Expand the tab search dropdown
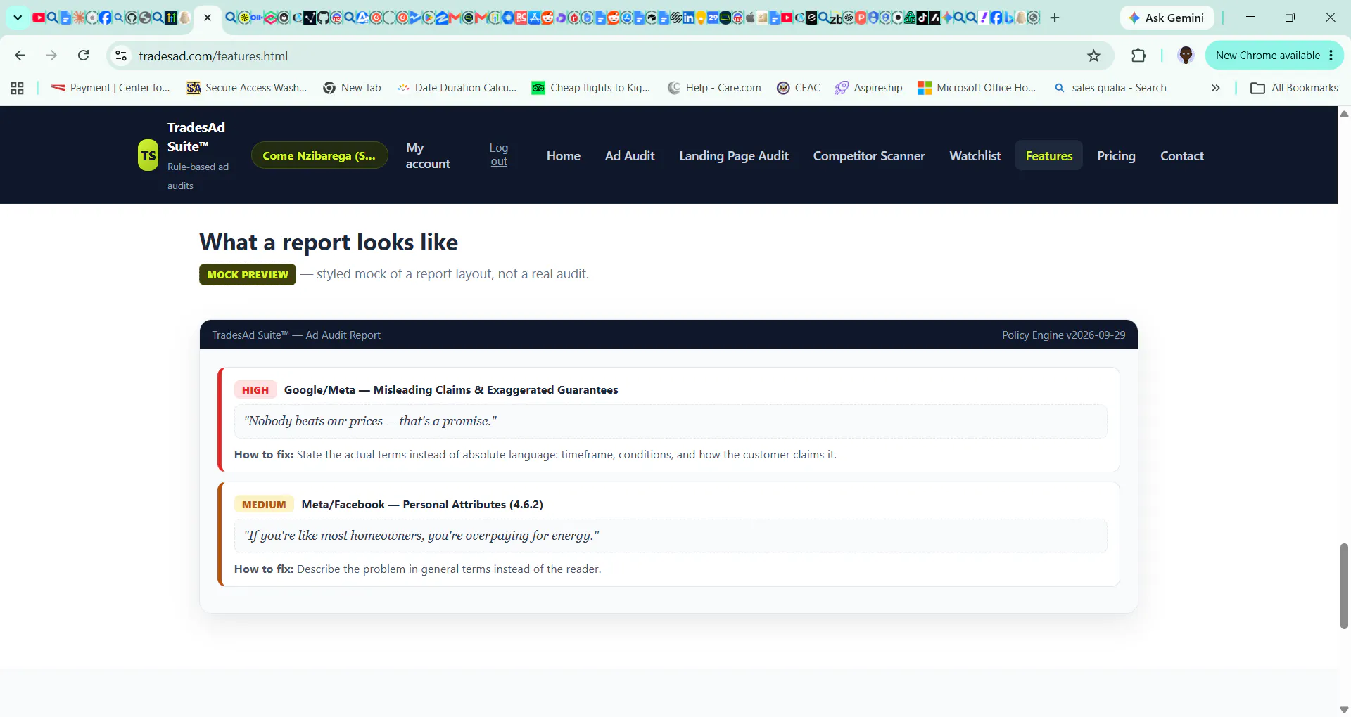 (18, 18)
